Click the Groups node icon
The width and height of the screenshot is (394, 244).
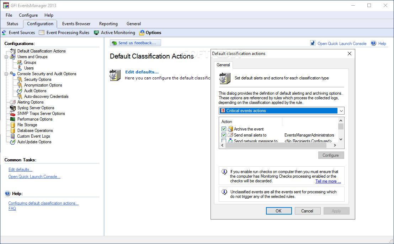point(20,62)
